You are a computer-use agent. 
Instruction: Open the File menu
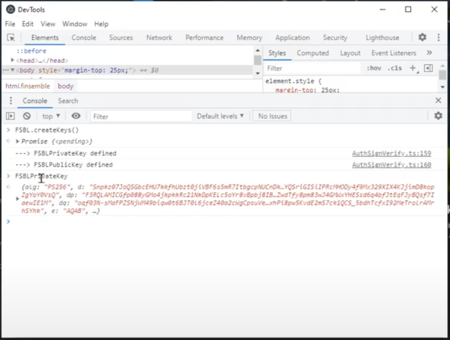coord(10,24)
